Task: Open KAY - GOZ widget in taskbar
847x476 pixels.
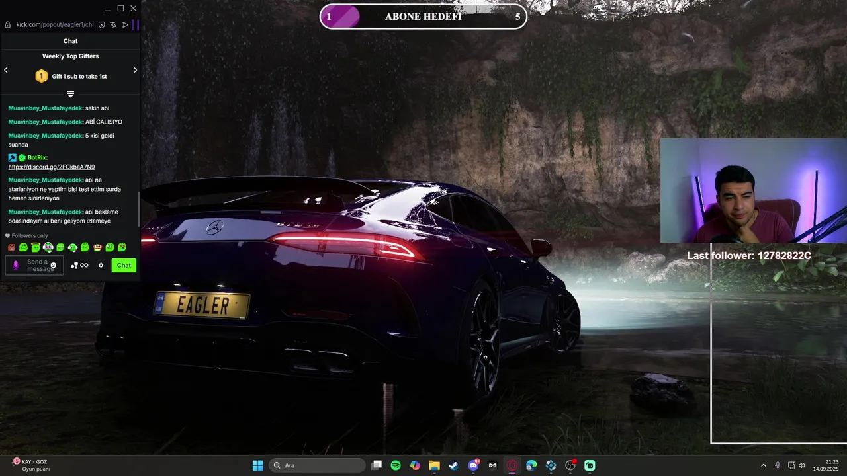Action: click(x=30, y=465)
